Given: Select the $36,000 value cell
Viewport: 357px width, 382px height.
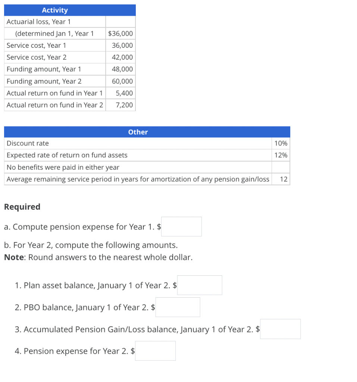Looking at the screenshot, I should 120,33.
